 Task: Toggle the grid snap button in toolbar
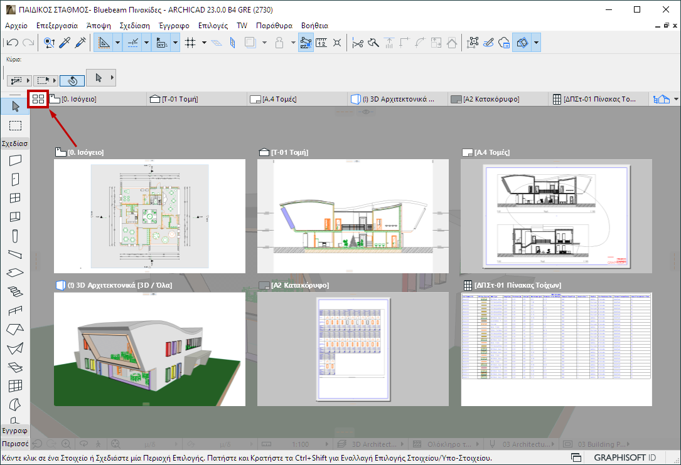[191, 43]
